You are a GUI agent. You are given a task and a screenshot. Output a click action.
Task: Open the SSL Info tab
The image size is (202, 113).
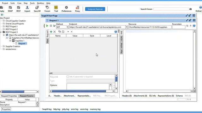coord(152,96)
